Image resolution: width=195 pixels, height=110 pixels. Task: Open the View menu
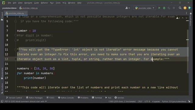(x=20, y=3)
